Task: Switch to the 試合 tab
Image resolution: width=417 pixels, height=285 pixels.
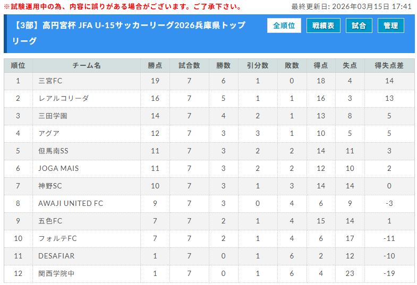Action: tap(359, 25)
